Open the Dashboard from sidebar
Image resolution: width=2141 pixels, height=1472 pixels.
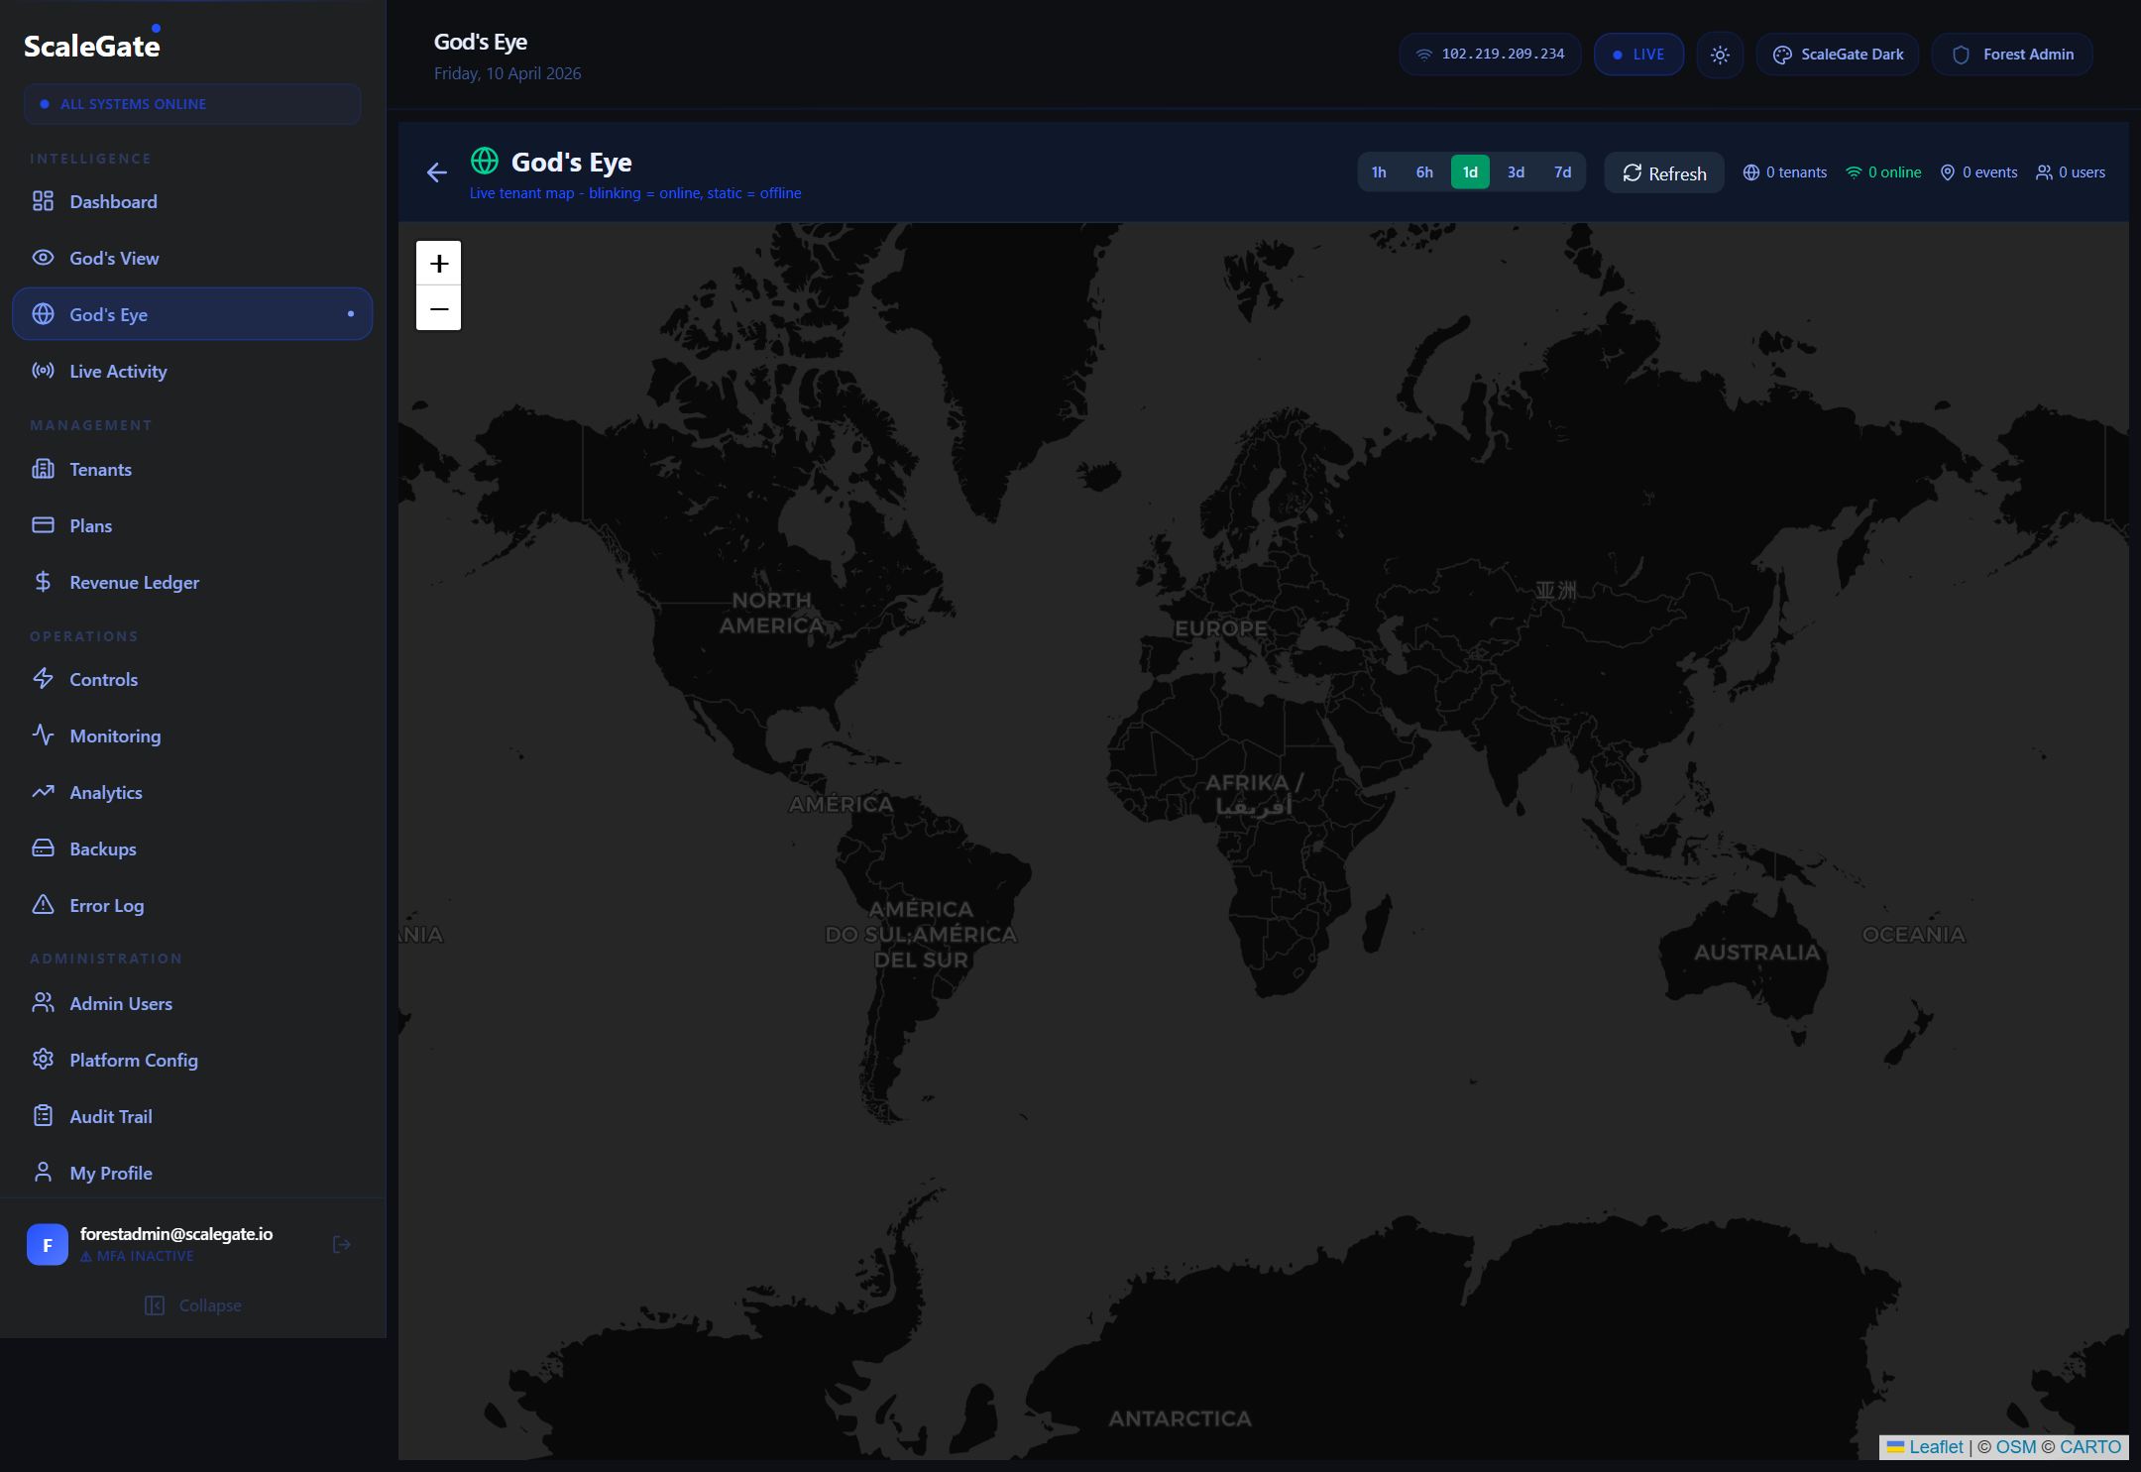click(112, 201)
